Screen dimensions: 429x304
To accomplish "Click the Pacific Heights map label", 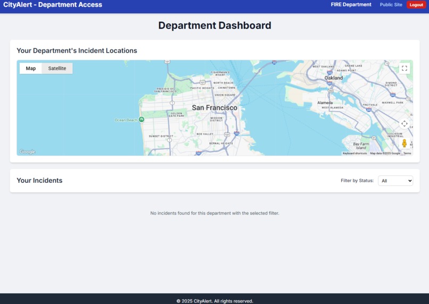I will pos(202,88).
